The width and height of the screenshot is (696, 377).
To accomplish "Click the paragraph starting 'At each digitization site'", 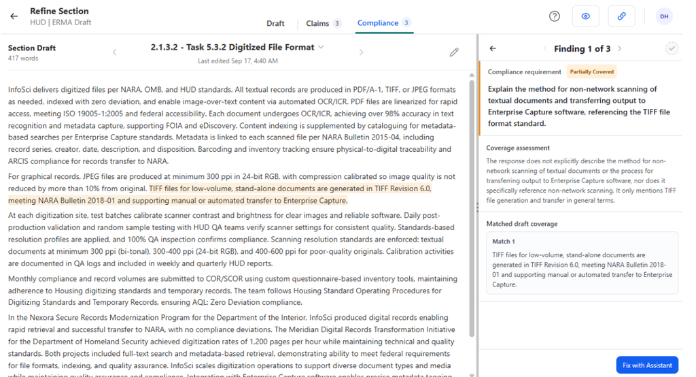I will [x=231, y=239].
